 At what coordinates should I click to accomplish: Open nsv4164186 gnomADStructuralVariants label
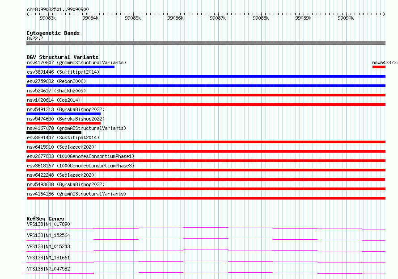point(76,194)
